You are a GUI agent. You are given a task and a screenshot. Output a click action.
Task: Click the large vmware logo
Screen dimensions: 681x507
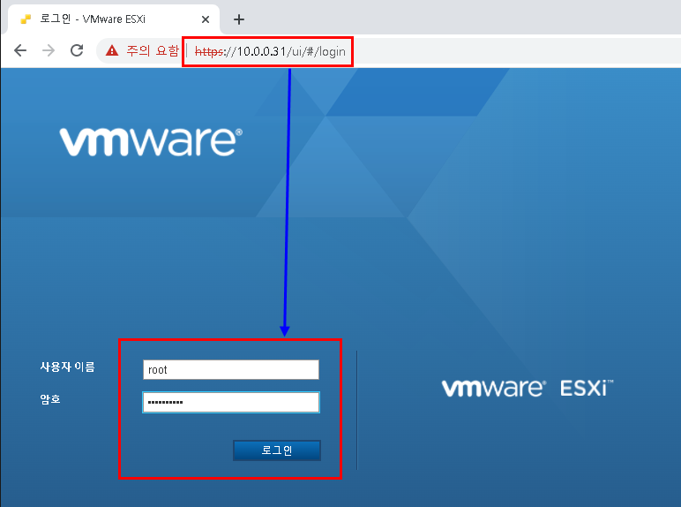pyautogui.click(x=151, y=141)
